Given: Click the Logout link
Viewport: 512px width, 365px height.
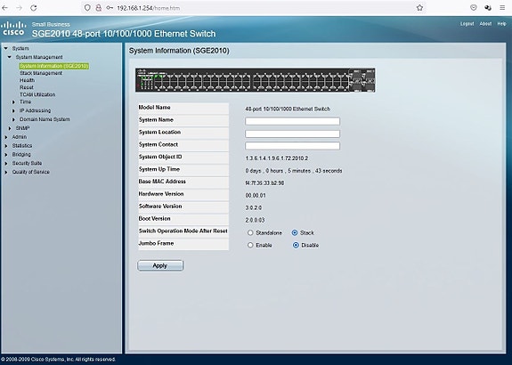Looking at the screenshot, I should (x=467, y=24).
